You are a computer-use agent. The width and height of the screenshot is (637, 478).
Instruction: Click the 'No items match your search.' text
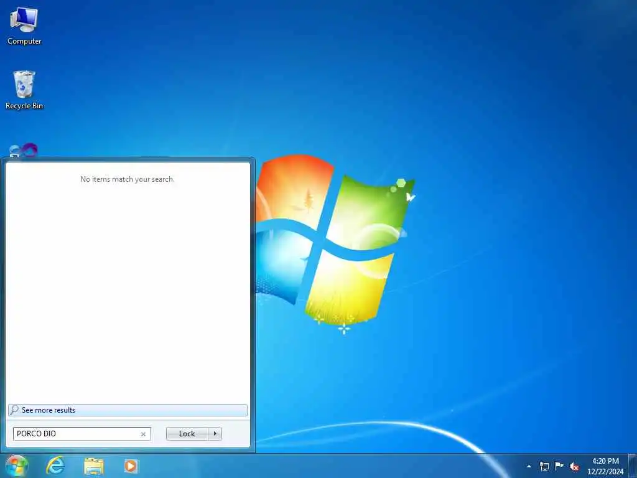pyautogui.click(x=127, y=179)
